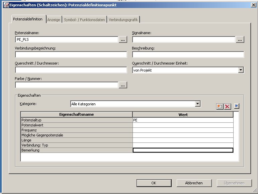Open the Symbol- / Funktionsdaten tab
The image size is (258, 194).
(84, 20)
